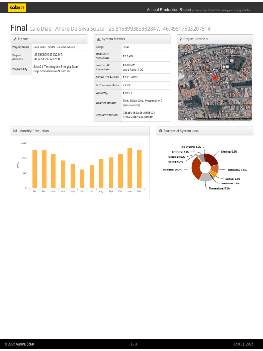Click the October production bar
The height and width of the screenshot is (351, 263).
pyautogui.click(x=120, y=171)
